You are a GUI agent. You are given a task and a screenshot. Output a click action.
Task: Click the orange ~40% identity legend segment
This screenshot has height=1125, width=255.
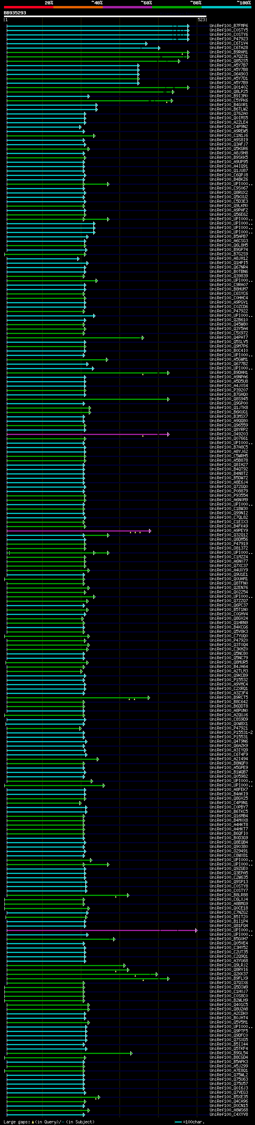[x=78, y=7]
